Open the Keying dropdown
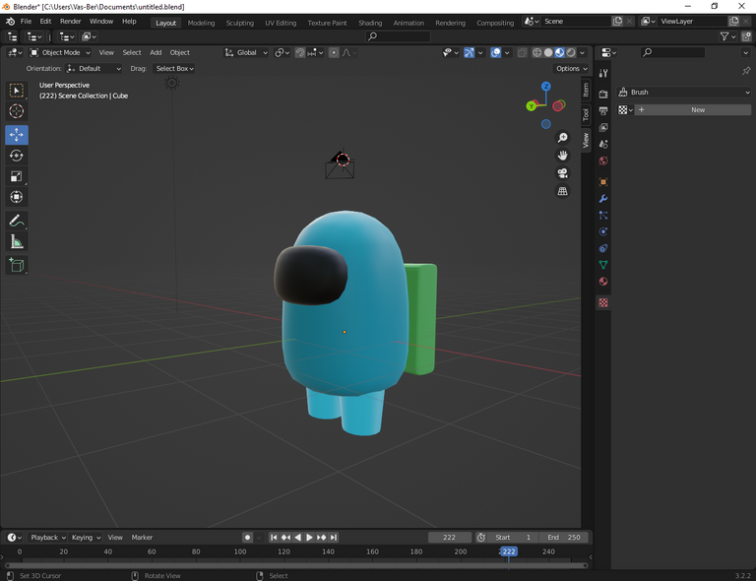Image resolution: width=756 pixels, height=581 pixels. 86,537
